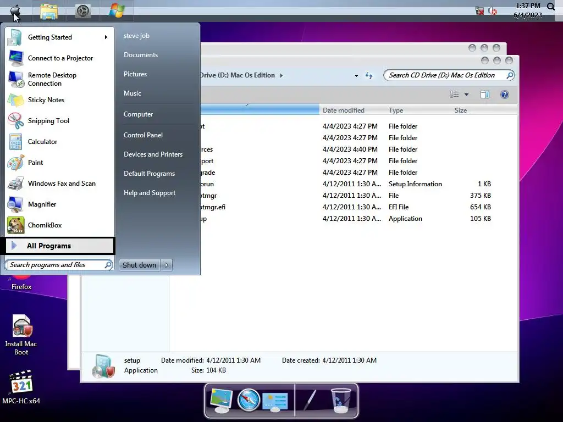Image resolution: width=563 pixels, height=422 pixels.
Task: Click the desktop monitor icon in dock
Action: (x=221, y=401)
